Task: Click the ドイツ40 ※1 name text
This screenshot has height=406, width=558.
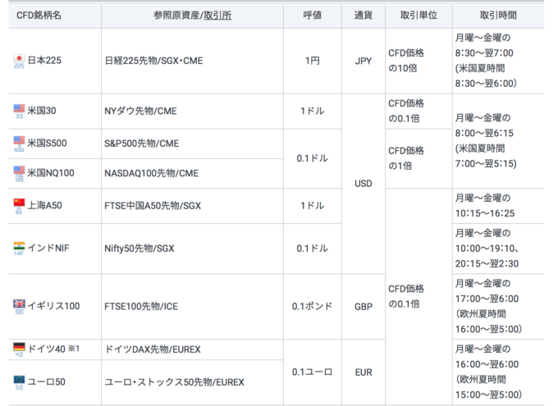Action: (53, 349)
